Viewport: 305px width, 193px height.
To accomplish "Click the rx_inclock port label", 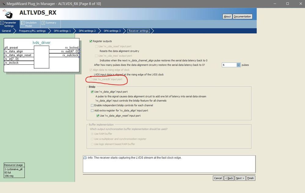I will 12,63.
